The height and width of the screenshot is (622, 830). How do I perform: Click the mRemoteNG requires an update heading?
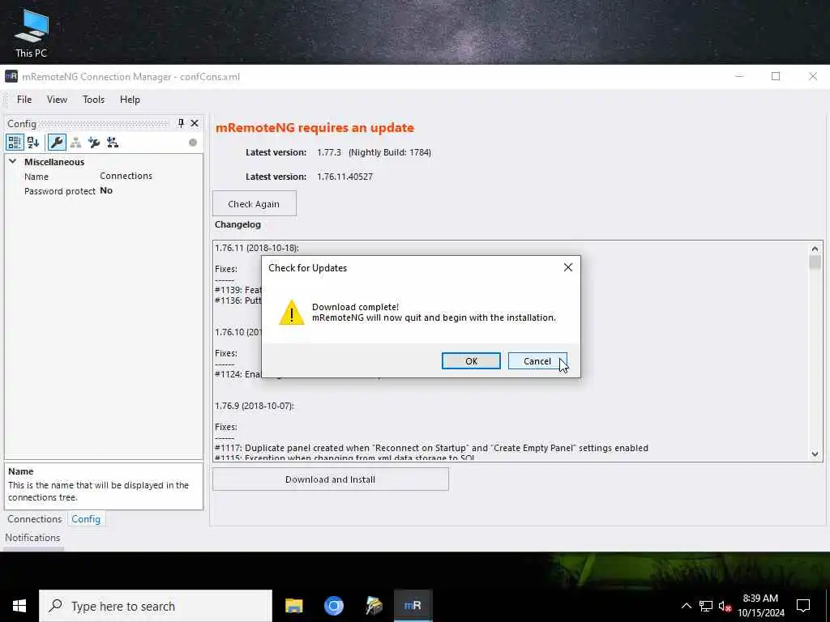[315, 127]
